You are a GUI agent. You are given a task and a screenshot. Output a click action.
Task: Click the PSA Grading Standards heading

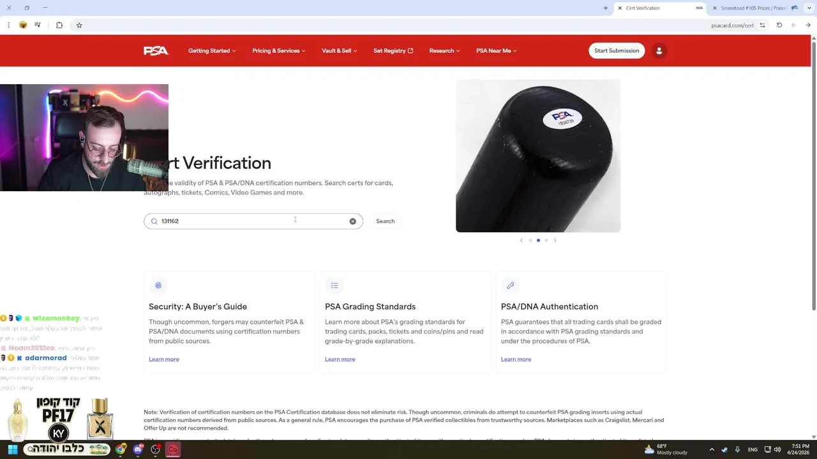370,307
